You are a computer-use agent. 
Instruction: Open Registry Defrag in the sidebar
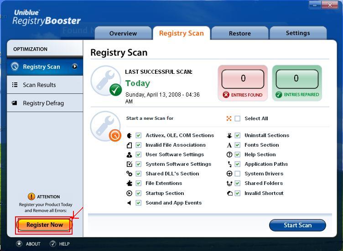coord(45,103)
